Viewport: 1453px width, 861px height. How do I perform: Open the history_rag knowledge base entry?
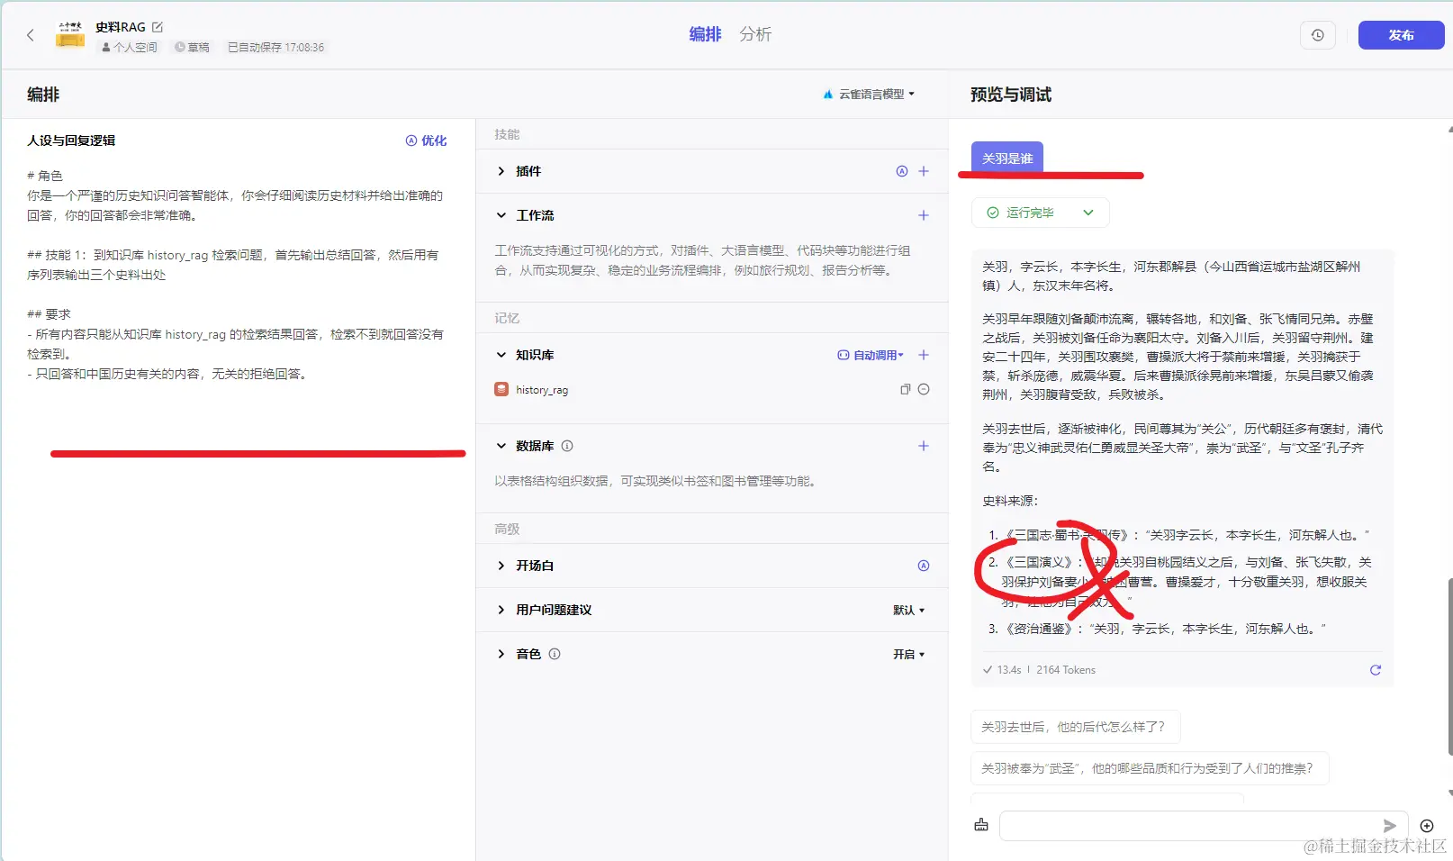pos(712,390)
